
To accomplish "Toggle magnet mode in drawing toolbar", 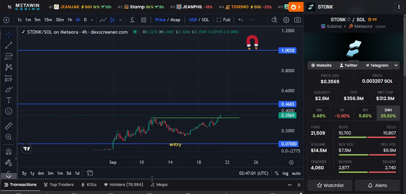I will coord(9,152).
